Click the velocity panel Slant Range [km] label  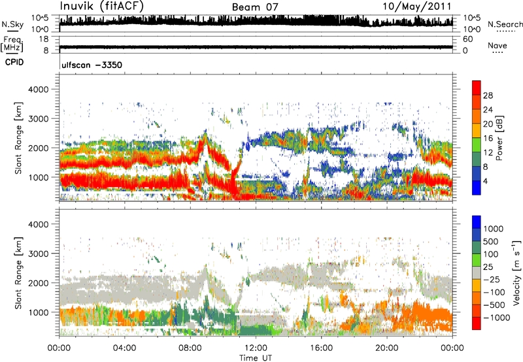coord(18,273)
